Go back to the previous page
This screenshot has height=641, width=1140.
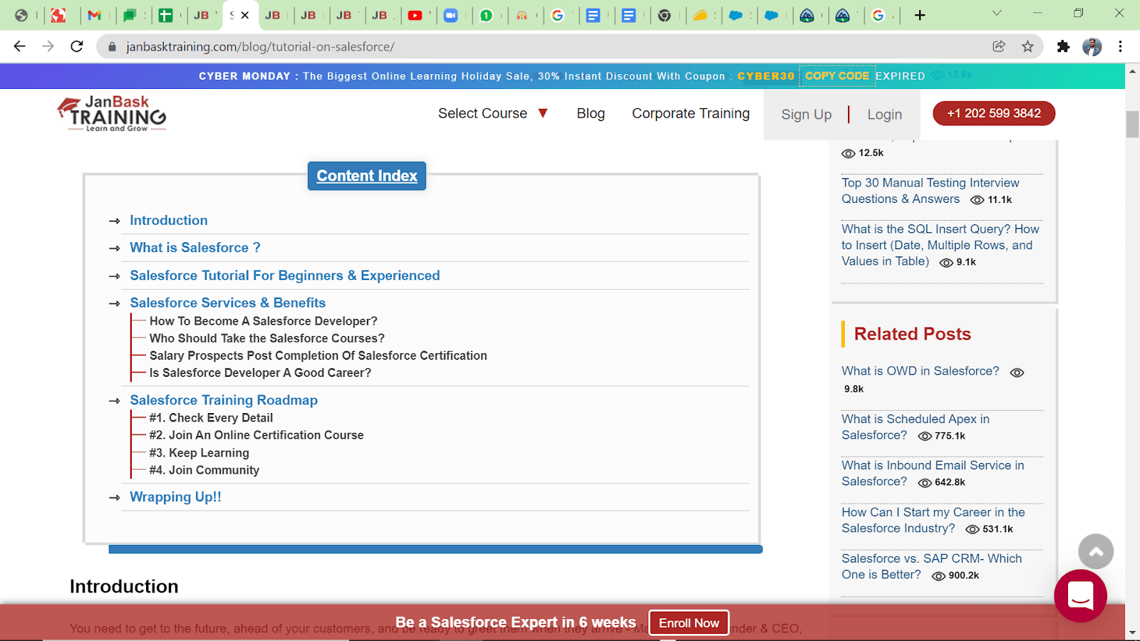click(20, 46)
